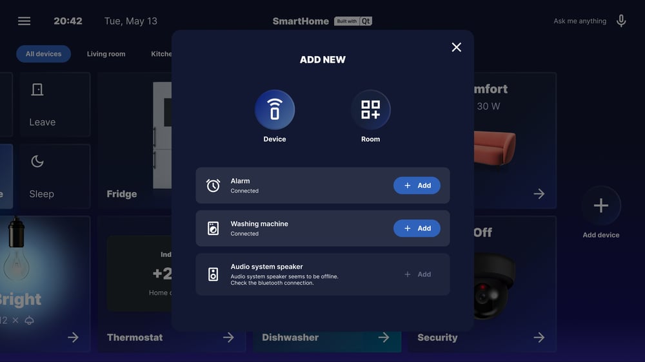Open Security details arrow

pyautogui.click(x=539, y=338)
